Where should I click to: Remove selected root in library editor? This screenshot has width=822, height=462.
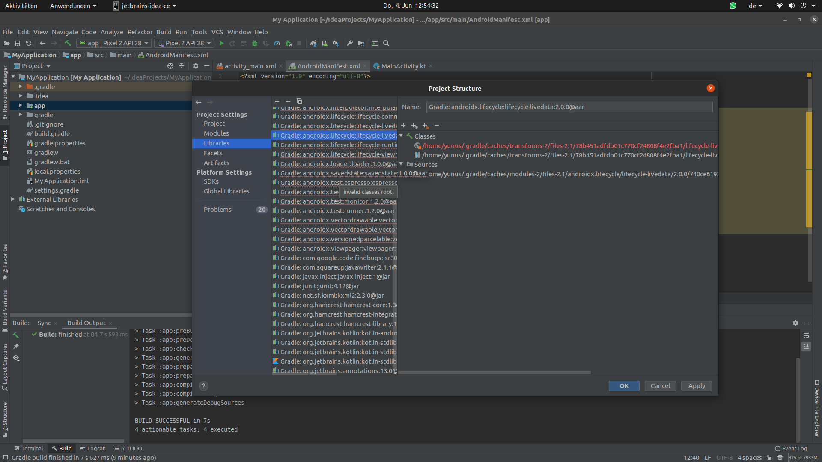[x=437, y=125]
